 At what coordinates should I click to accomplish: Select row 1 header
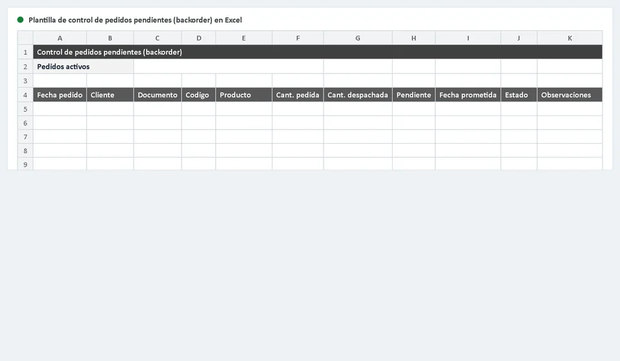point(25,52)
